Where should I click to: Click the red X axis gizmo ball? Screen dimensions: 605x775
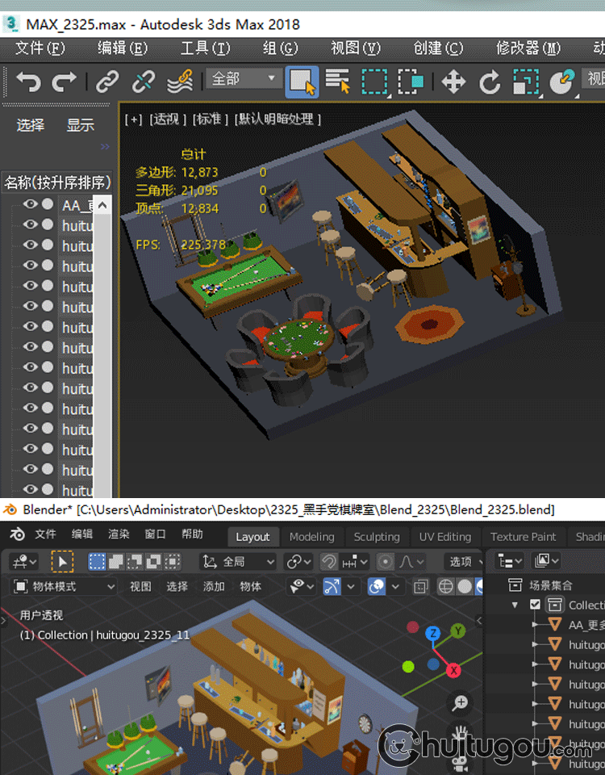coord(454,670)
